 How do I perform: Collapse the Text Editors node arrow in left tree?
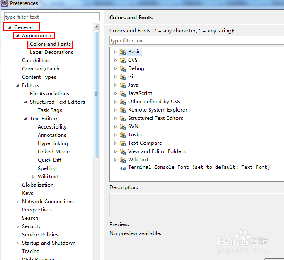coord(26,119)
